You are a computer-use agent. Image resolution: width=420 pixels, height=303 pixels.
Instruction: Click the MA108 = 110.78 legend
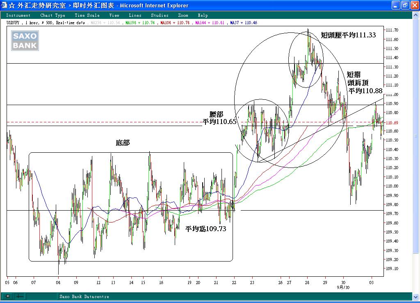(175, 23)
